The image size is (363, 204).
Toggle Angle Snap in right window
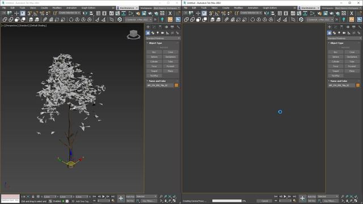(x=217, y=14)
